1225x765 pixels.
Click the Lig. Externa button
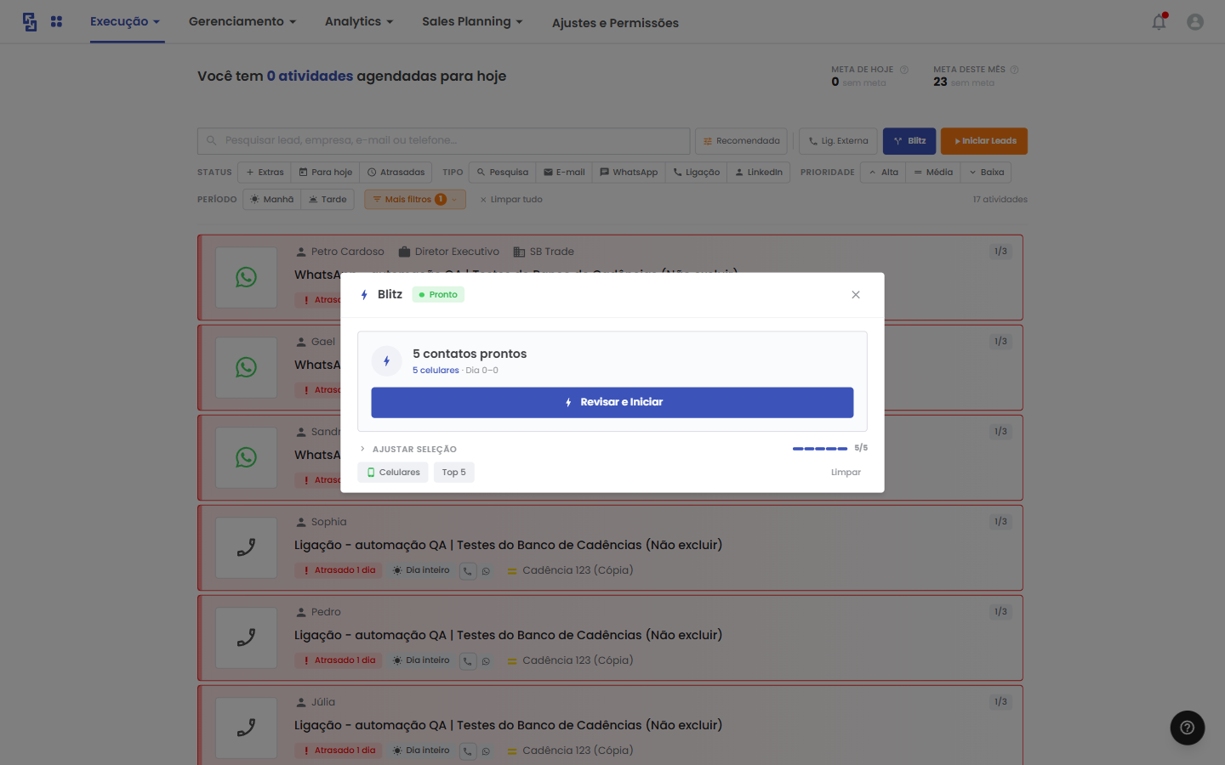point(838,141)
